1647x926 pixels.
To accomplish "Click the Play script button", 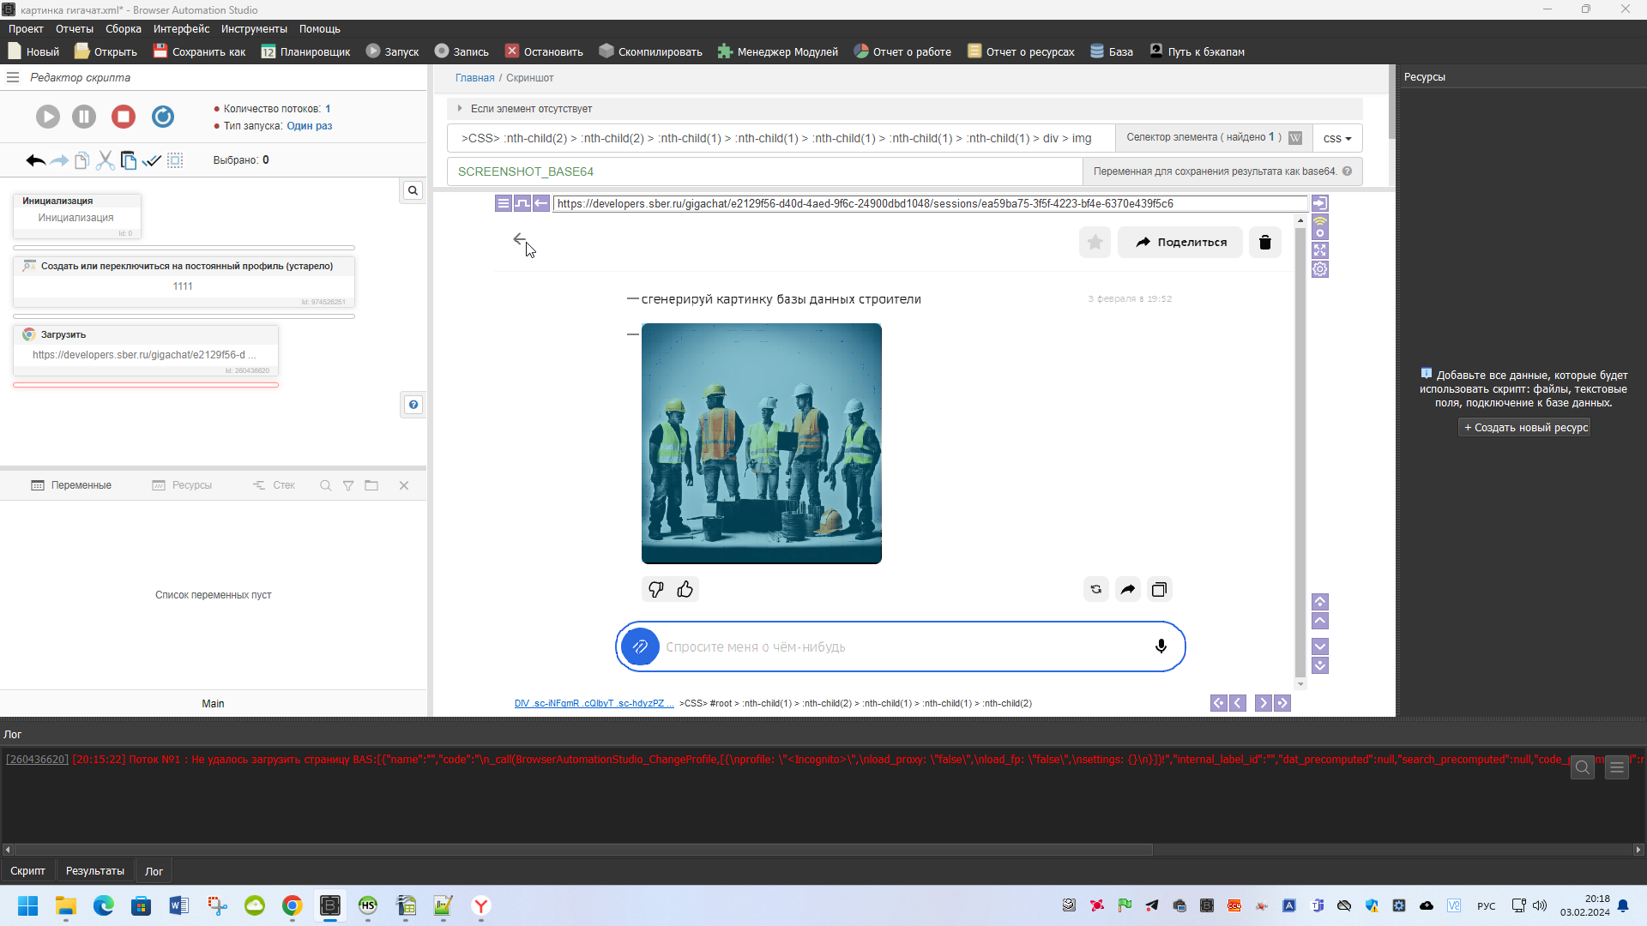I will (48, 117).
